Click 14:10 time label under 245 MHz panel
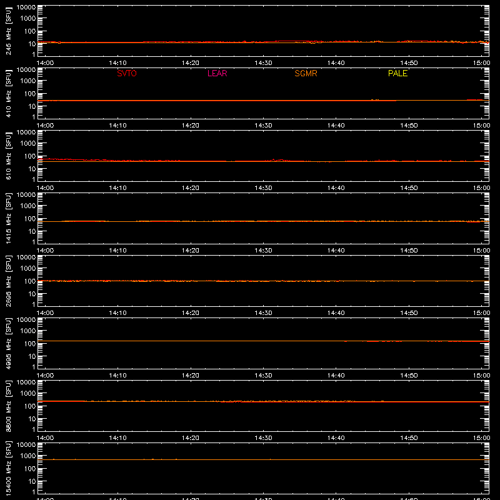The height and width of the screenshot is (500, 500). [x=117, y=63]
